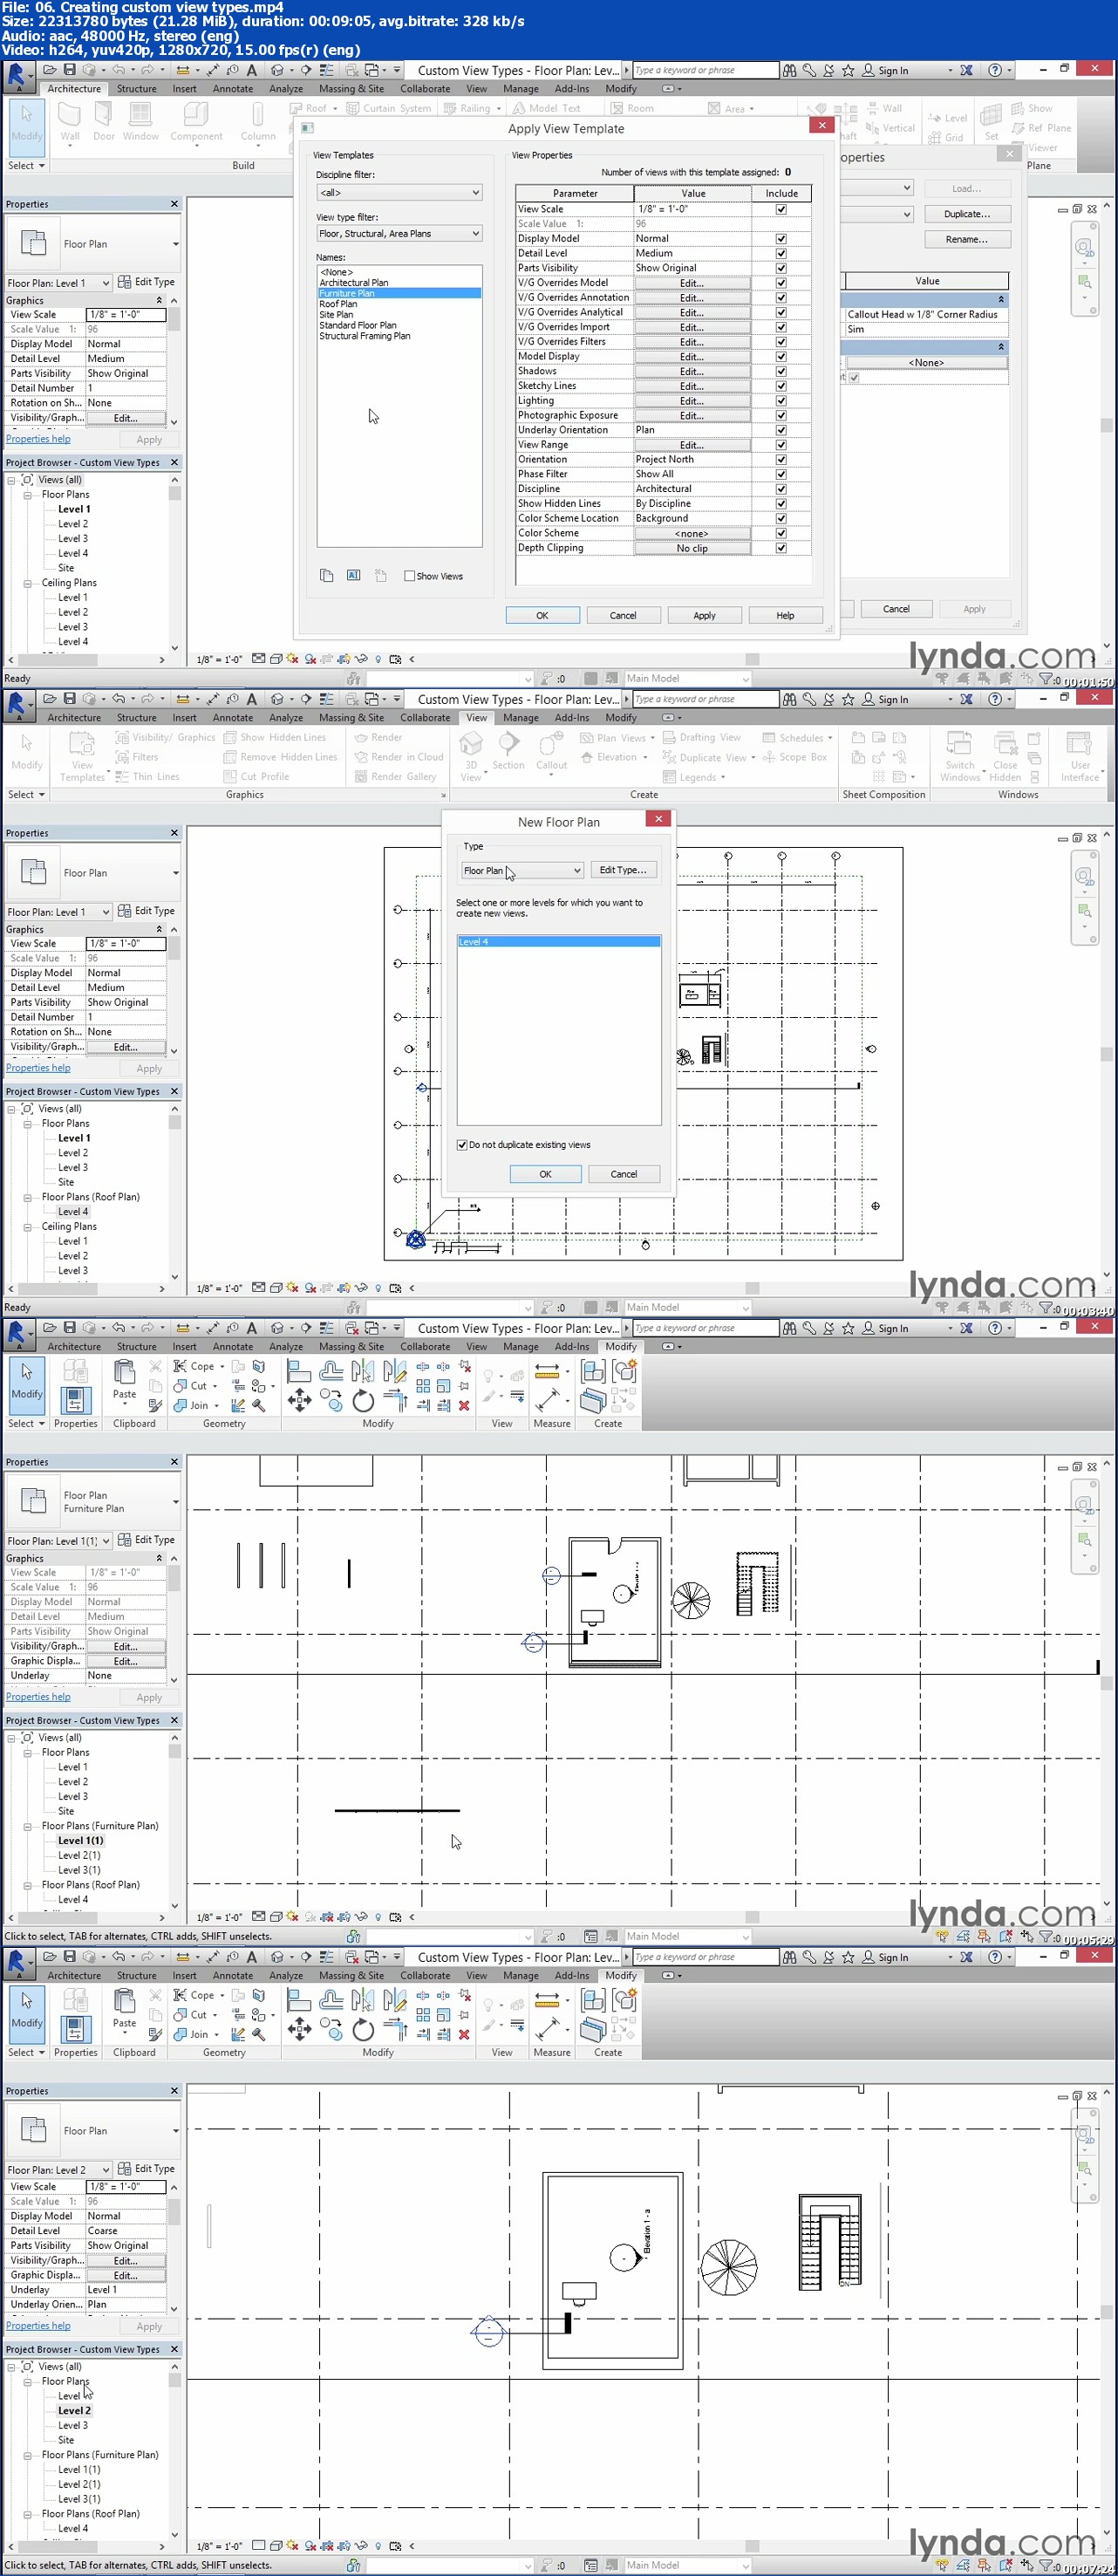
Task: Select Architectural Plan in the Names list
Action: pos(354,283)
